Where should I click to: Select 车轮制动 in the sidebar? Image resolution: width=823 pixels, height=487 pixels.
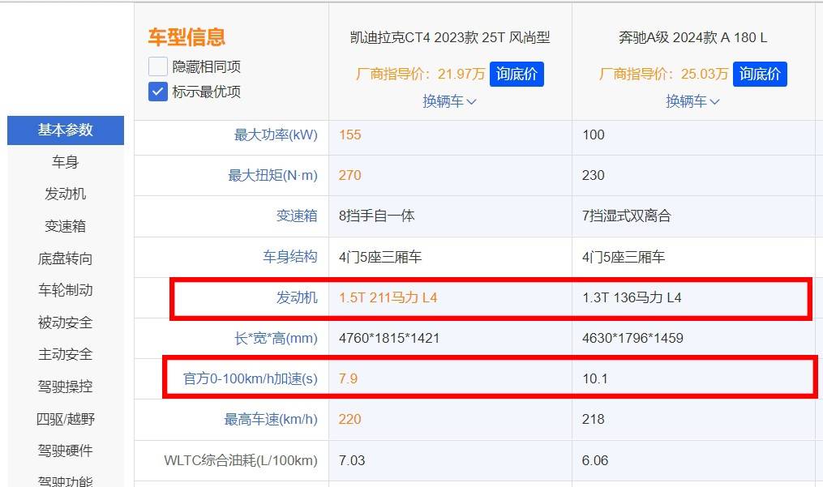pyautogui.click(x=66, y=290)
